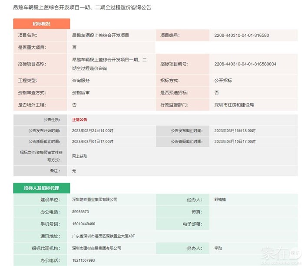Screen dimensions: 304x266
Task: Click the 咨询服务 project type value
Action: click(81, 81)
